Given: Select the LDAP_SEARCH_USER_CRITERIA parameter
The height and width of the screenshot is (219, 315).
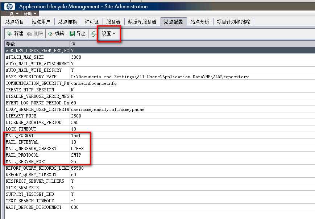Looking at the screenshot, I should click(37, 109).
